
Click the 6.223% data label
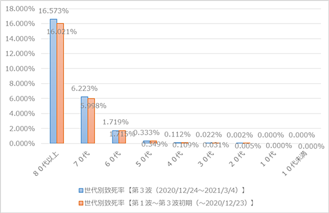coord(84,88)
